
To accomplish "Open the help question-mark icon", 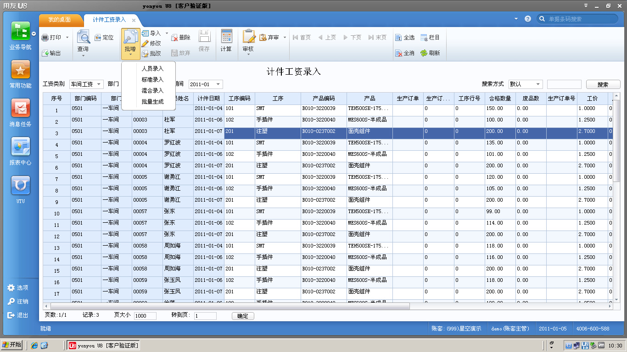I will (528, 19).
